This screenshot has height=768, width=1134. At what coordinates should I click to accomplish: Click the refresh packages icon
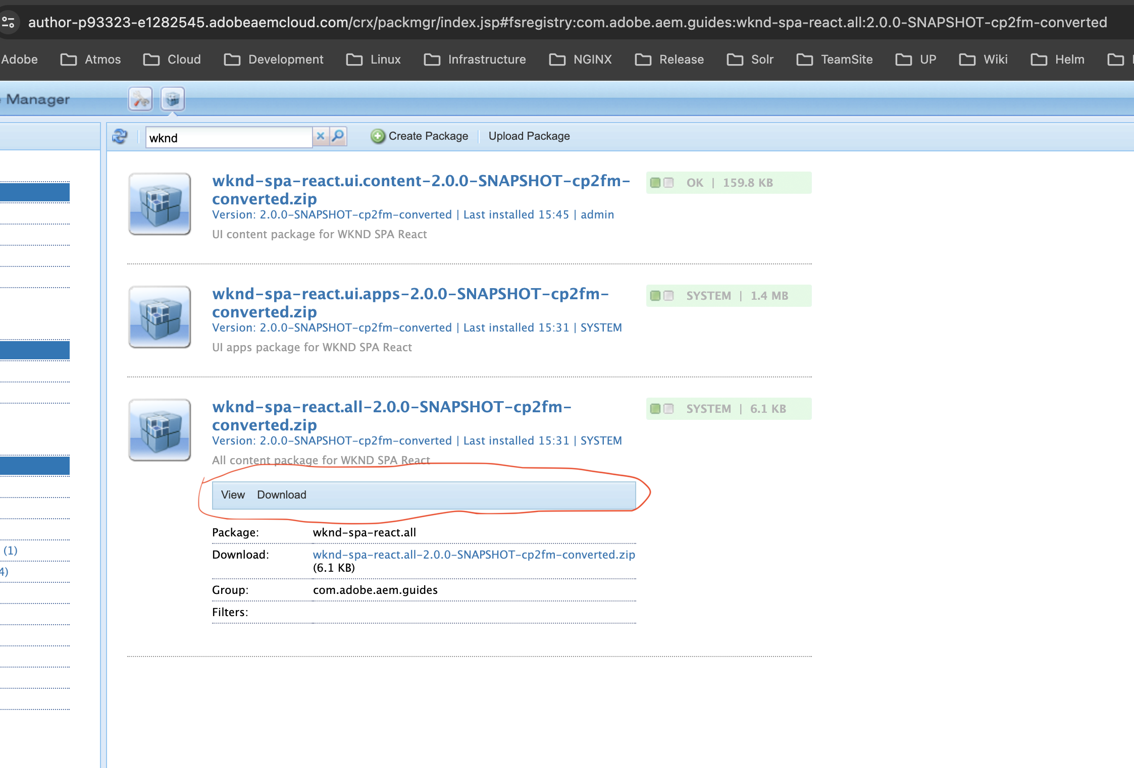(120, 136)
